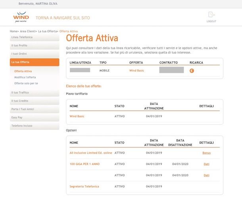Click Elenco delle tue offerte heading
242x198 pixels.
coord(84,86)
